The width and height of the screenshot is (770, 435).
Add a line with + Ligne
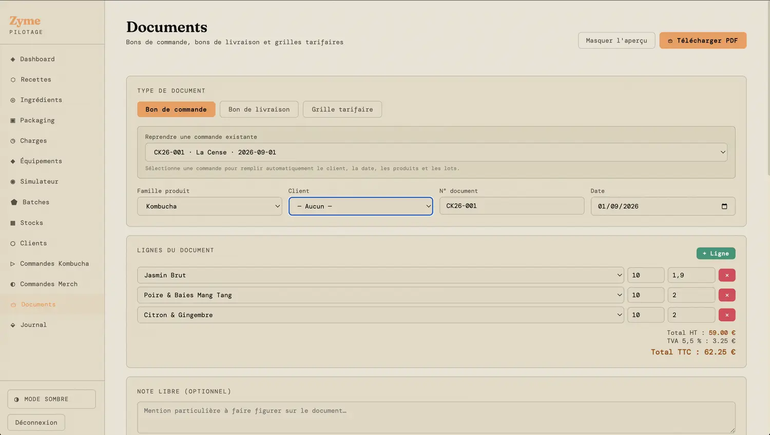pyautogui.click(x=716, y=254)
